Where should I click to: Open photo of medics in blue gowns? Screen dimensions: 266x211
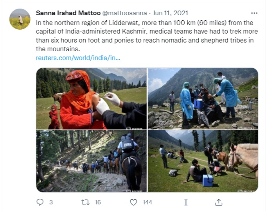pos(203,98)
